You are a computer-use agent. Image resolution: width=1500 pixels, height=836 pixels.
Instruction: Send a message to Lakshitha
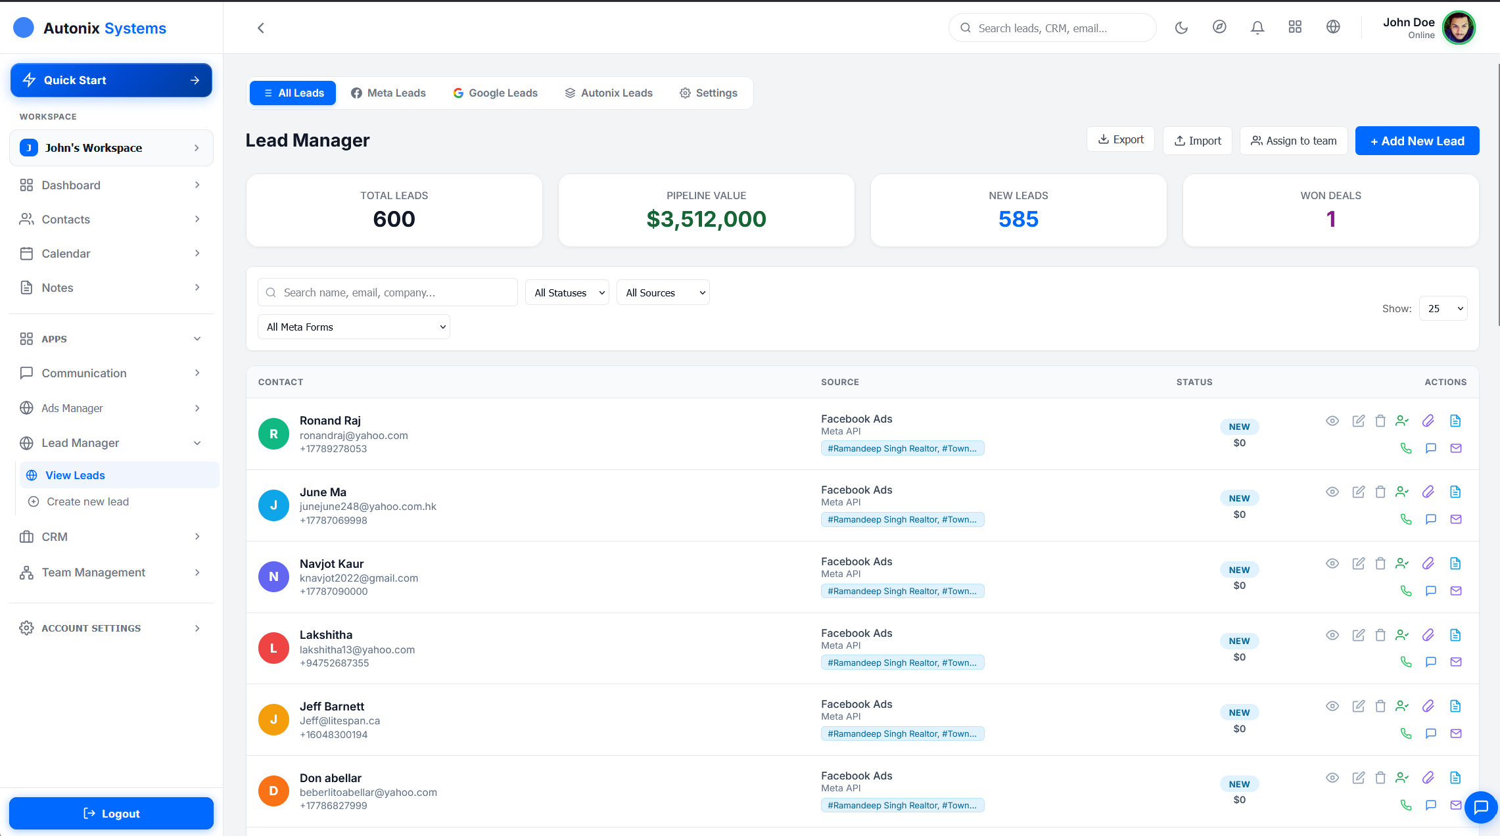coord(1431,662)
